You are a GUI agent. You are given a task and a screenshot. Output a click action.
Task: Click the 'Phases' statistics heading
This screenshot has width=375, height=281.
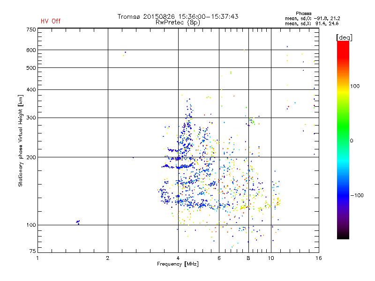coord(303,14)
